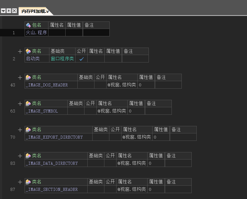Click @视窗.结构类 attribute of _IMAGE_EXPORT_DIRECTORY
The width and height of the screenshot is (247, 199).
[x=137, y=137]
